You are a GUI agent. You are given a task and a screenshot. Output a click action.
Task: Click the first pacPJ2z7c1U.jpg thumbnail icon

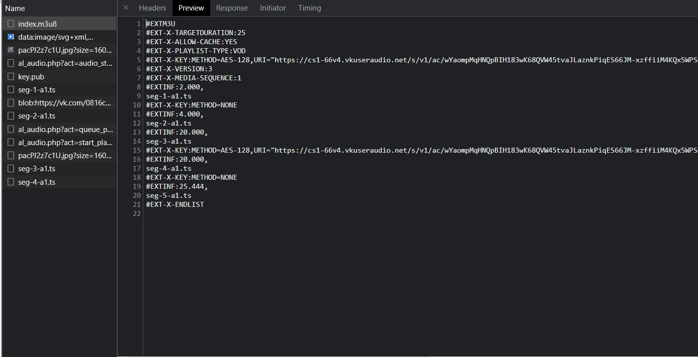coord(11,50)
